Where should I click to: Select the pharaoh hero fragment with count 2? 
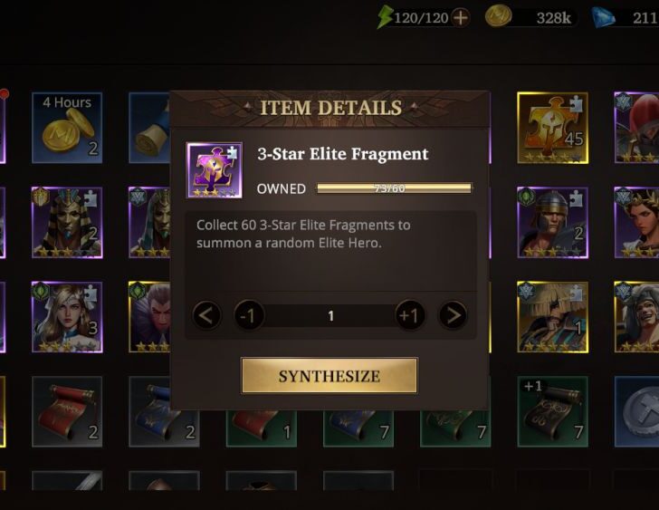[67, 223]
